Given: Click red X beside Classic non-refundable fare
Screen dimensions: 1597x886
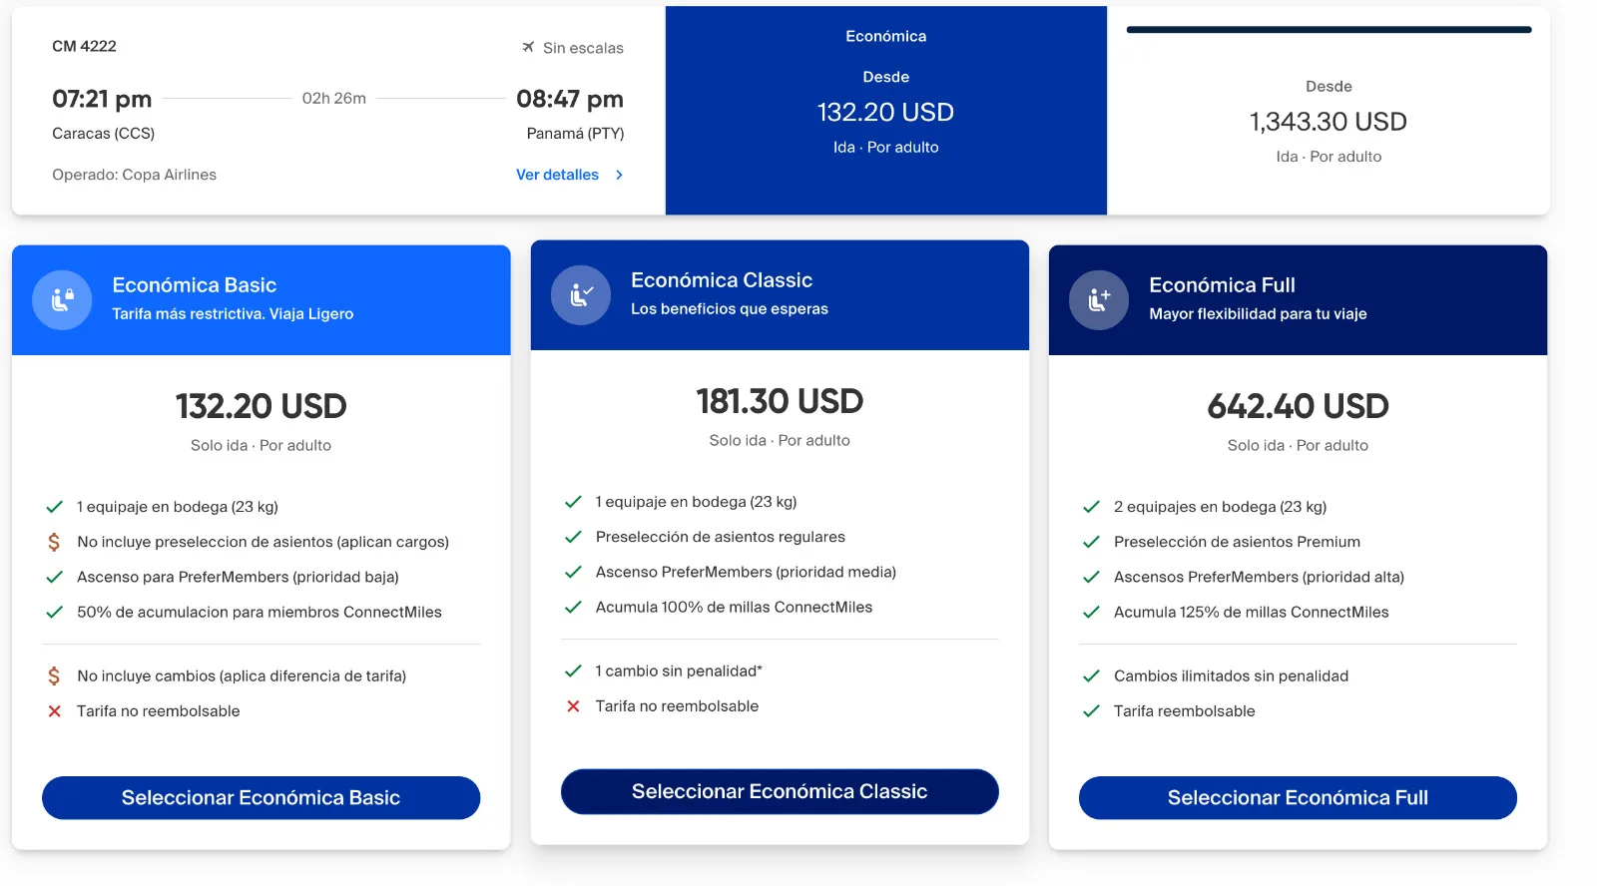Looking at the screenshot, I should tap(573, 706).
